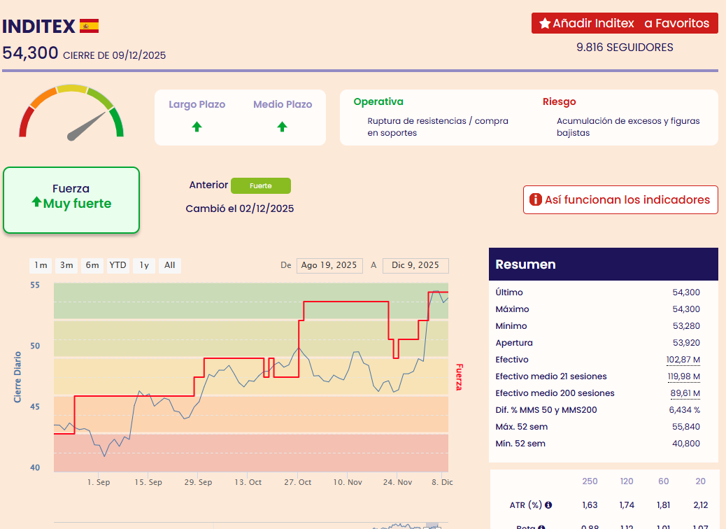Click the 250 column header in ATR table
726x529 pixels.
(590, 481)
